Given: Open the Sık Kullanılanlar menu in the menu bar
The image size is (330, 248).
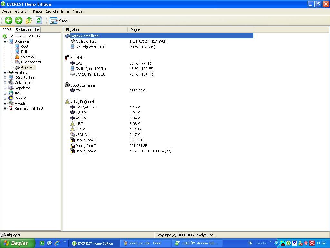Looking at the screenshot, I should pos(58,11).
